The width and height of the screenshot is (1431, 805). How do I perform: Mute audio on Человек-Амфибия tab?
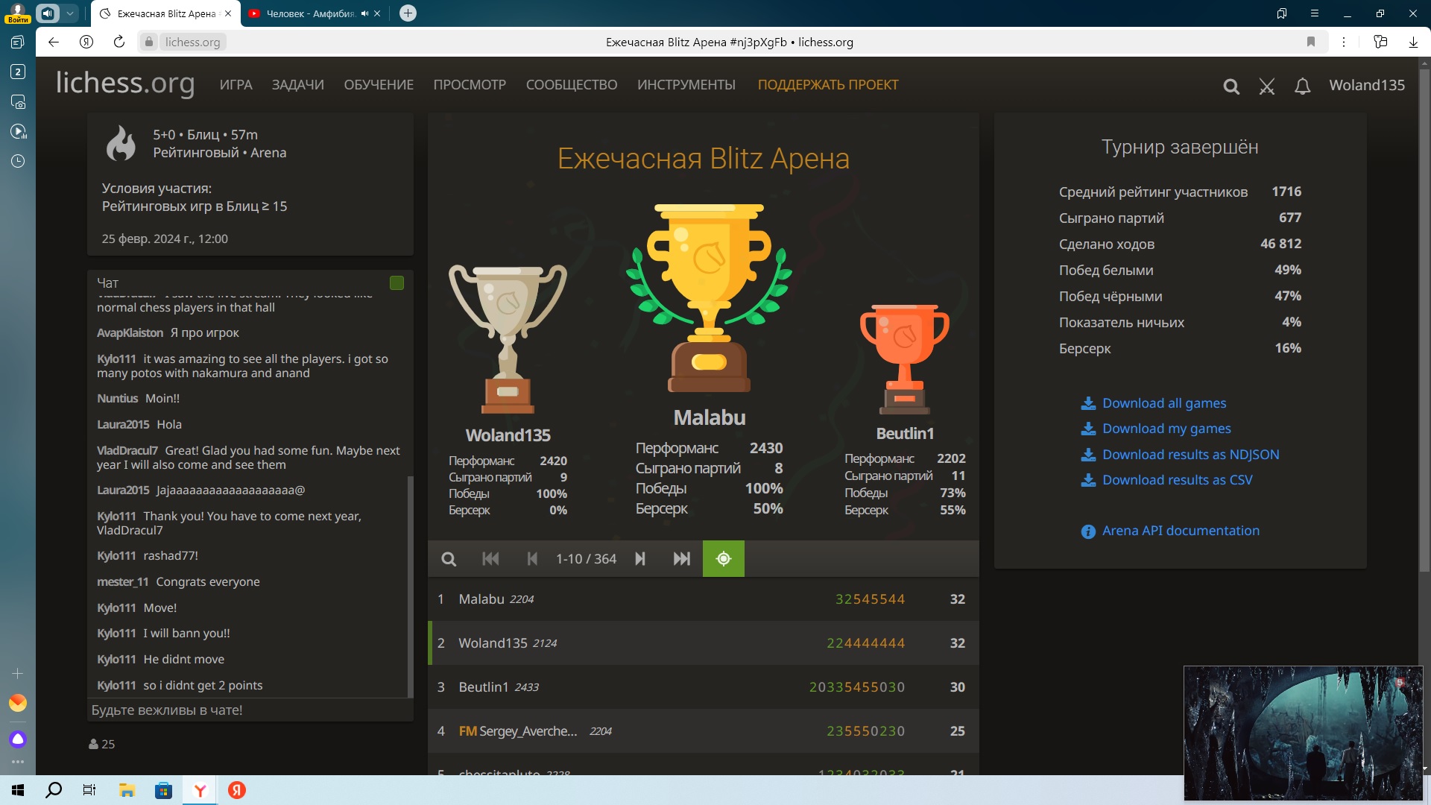pos(364,13)
